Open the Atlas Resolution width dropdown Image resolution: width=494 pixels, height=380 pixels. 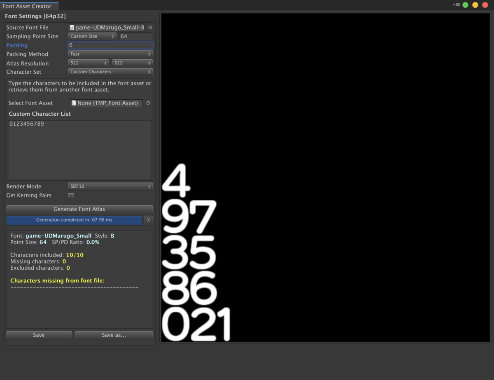coord(89,63)
